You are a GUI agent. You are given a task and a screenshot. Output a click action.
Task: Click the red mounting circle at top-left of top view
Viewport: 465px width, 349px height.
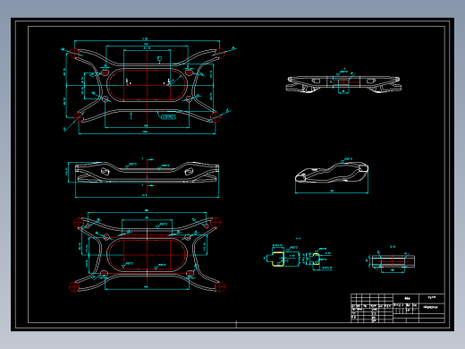(x=74, y=53)
